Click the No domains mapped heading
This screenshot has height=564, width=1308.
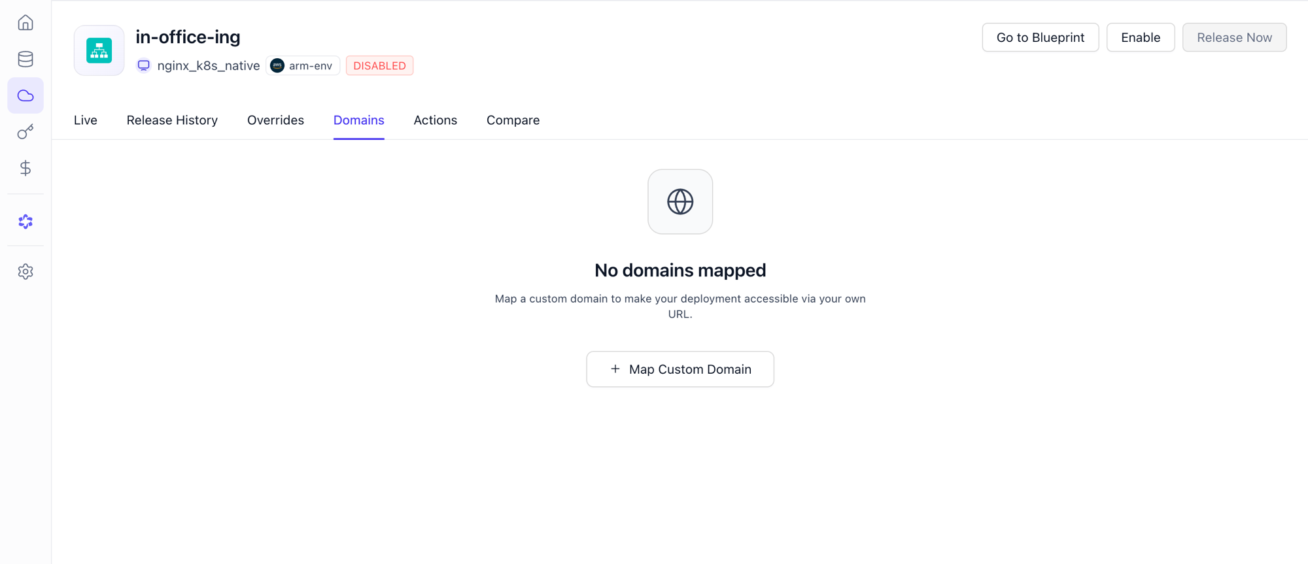[680, 270]
